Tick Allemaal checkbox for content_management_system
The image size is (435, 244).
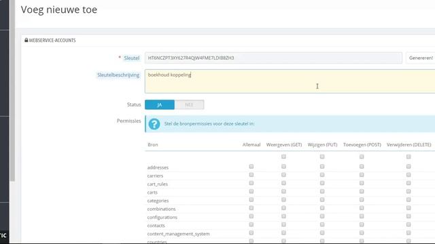coord(251,232)
